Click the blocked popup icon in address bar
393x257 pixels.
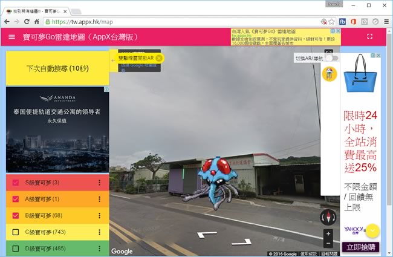pos(324,22)
